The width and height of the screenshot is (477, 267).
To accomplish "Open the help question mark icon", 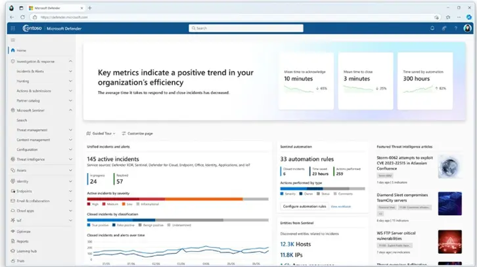I will (x=456, y=28).
